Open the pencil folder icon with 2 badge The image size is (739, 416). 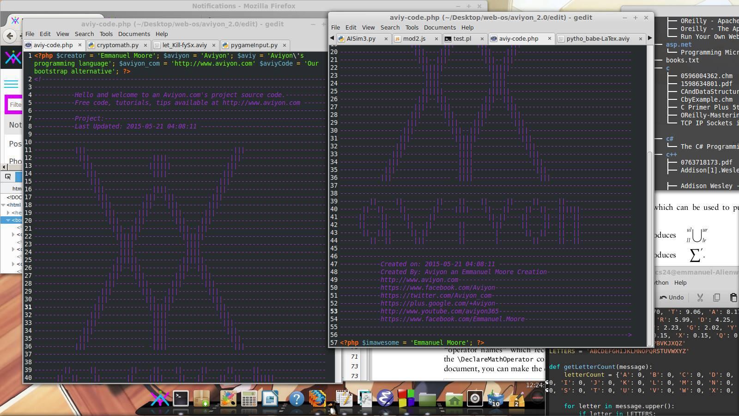517,399
